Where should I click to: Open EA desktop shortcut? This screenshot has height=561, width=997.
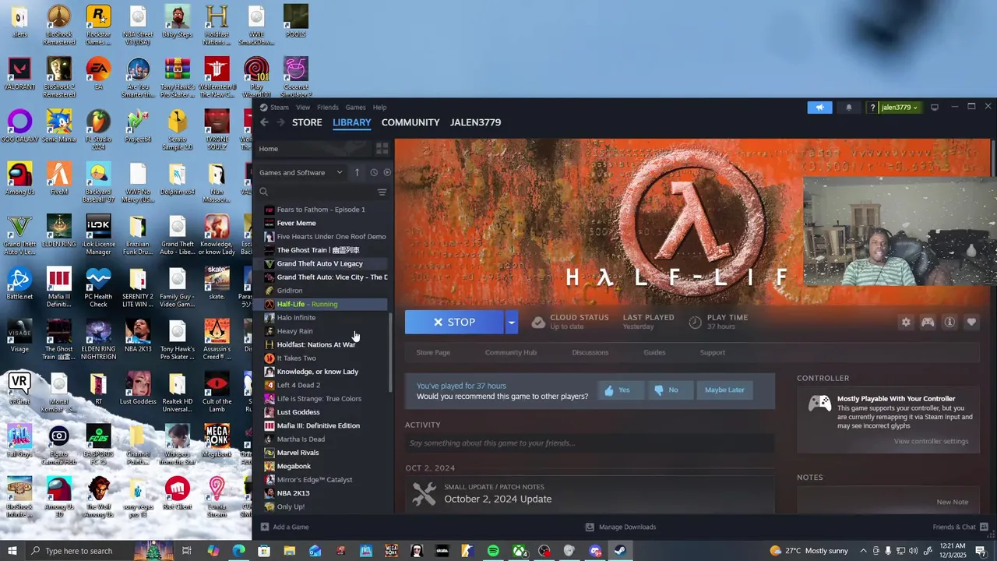click(x=98, y=74)
